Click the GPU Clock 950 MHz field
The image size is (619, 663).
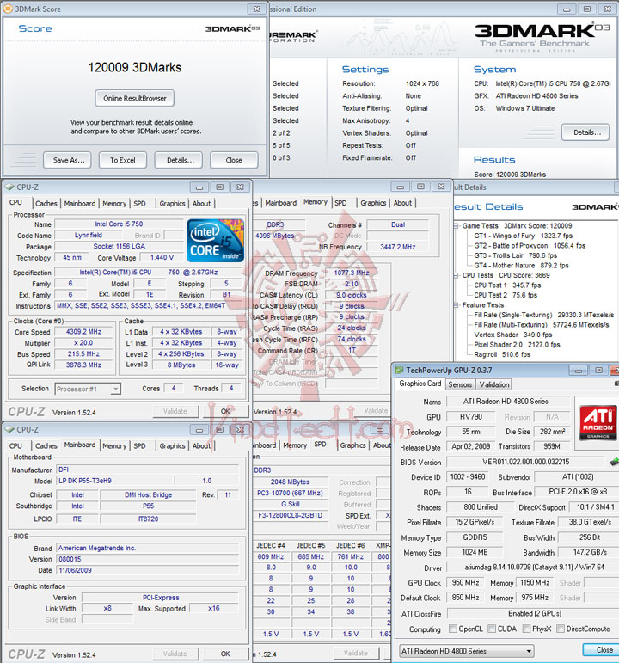(465, 583)
